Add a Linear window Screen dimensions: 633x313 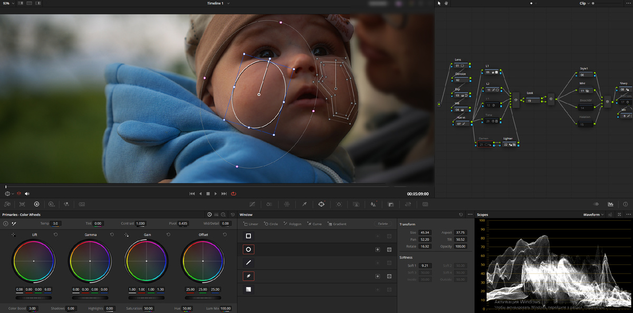(251, 224)
